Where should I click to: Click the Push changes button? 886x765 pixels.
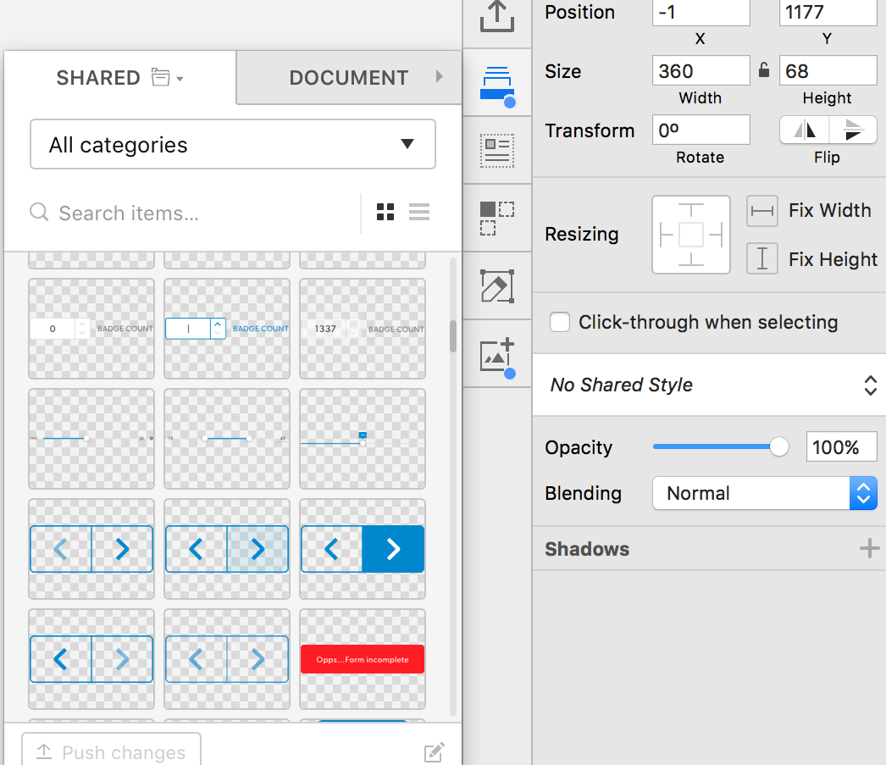click(x=111, y=751)
